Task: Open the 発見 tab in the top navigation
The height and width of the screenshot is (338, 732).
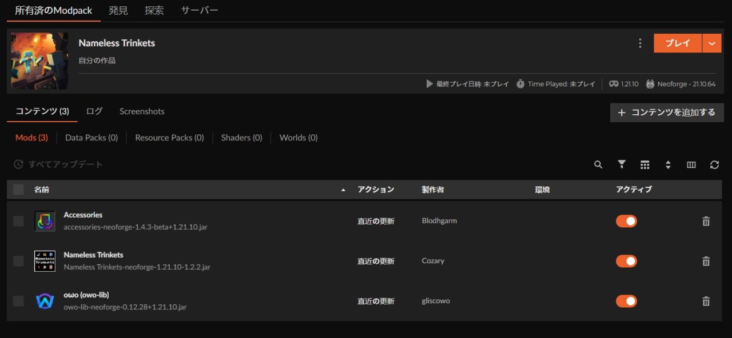Action: pyautogui.click(x=118, y=10)
